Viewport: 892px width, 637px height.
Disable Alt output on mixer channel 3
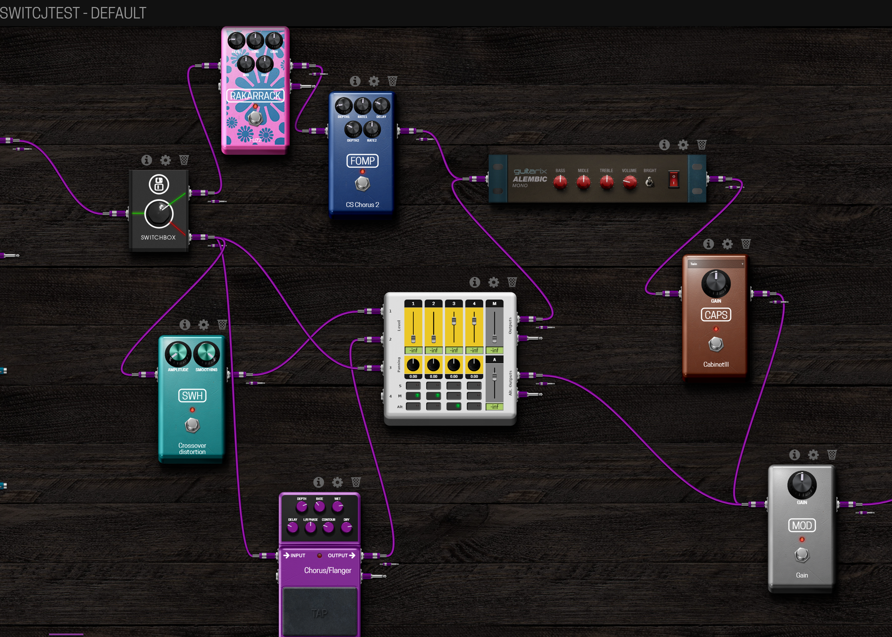[454, 406]
